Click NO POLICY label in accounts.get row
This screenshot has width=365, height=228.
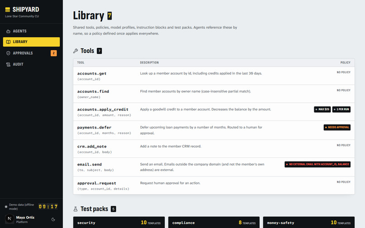(x=344, y=72)
